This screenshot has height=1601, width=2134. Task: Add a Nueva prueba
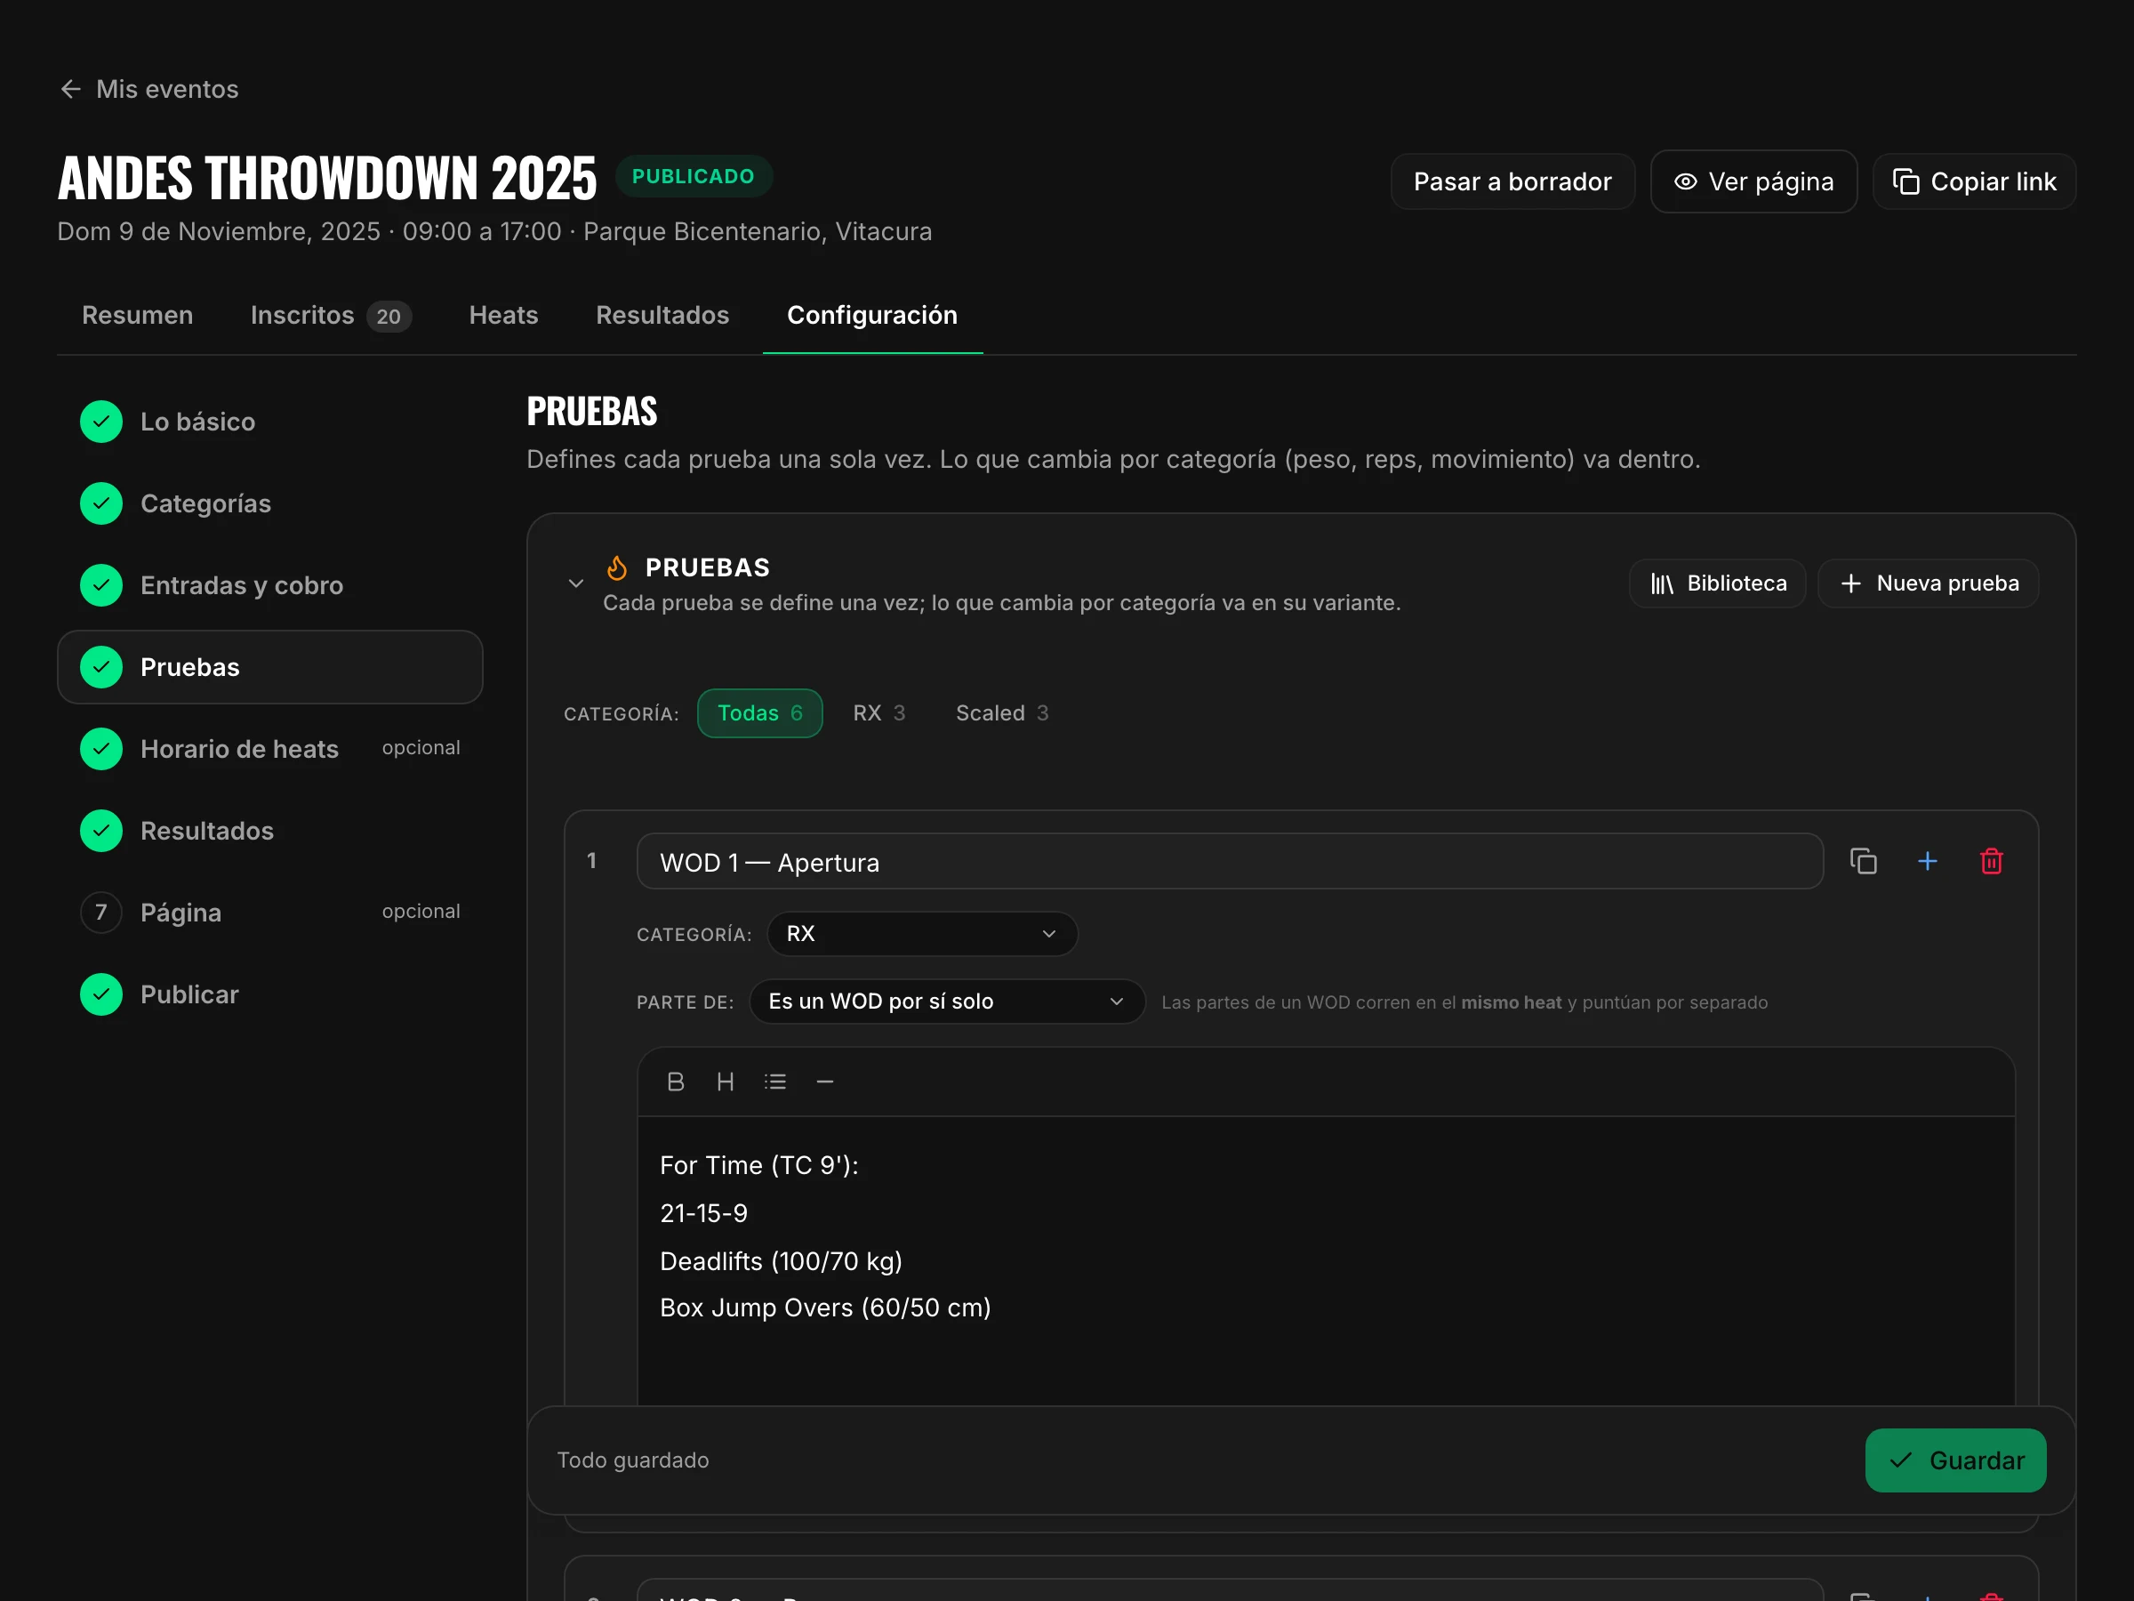(x=1928, y=583)
